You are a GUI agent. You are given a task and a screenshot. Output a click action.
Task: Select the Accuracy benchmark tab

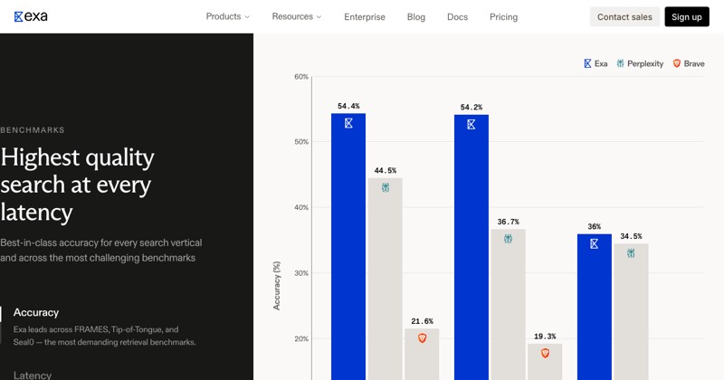36,312
